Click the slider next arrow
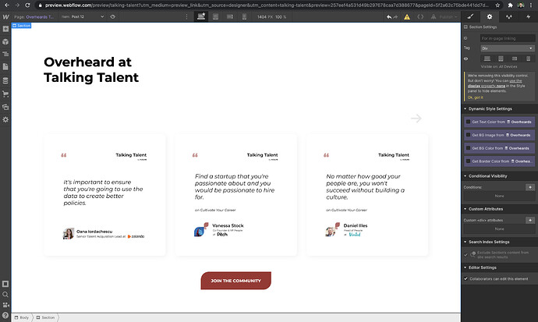Screen dimensions: 538x322 (x=416, y=119)
